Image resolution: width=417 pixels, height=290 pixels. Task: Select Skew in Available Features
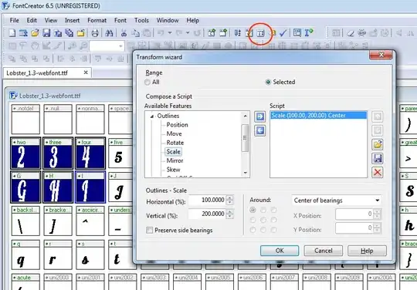pyautogui.click(x=174, y=170)
